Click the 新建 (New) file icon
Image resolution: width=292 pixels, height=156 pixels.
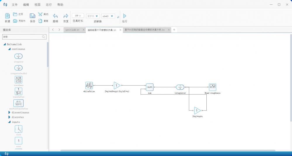(8, 16)
